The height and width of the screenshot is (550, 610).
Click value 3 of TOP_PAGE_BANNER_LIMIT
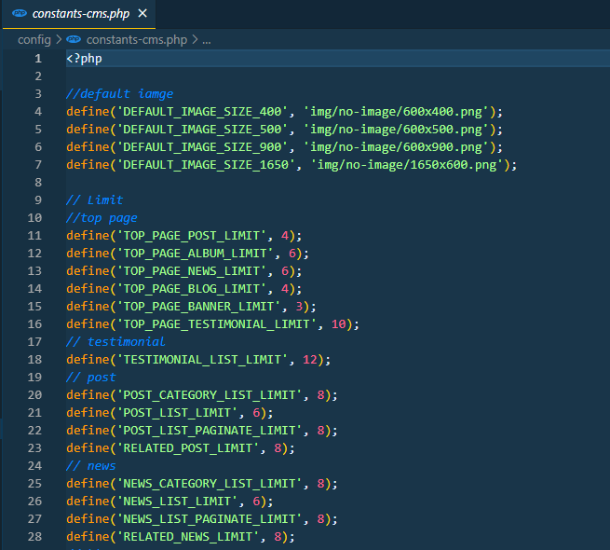click(x=299, y=307)
